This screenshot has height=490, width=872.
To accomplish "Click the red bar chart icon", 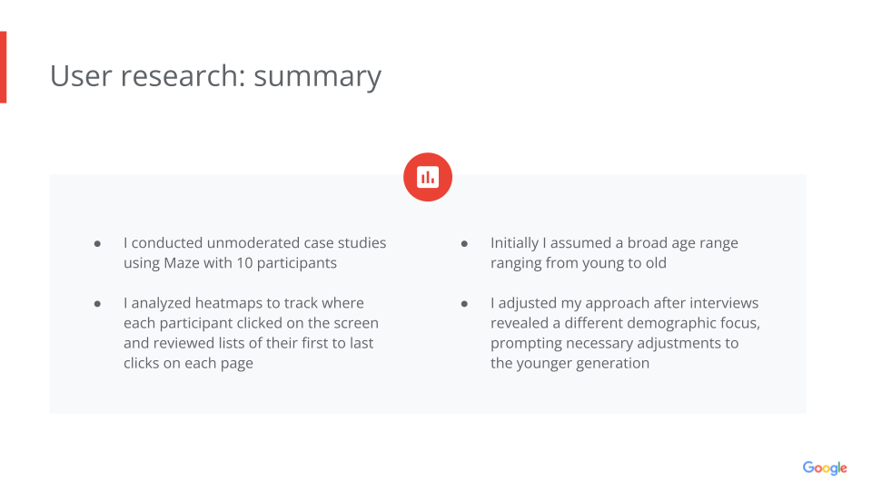I will pyautogui.click(x=428, y=177).
